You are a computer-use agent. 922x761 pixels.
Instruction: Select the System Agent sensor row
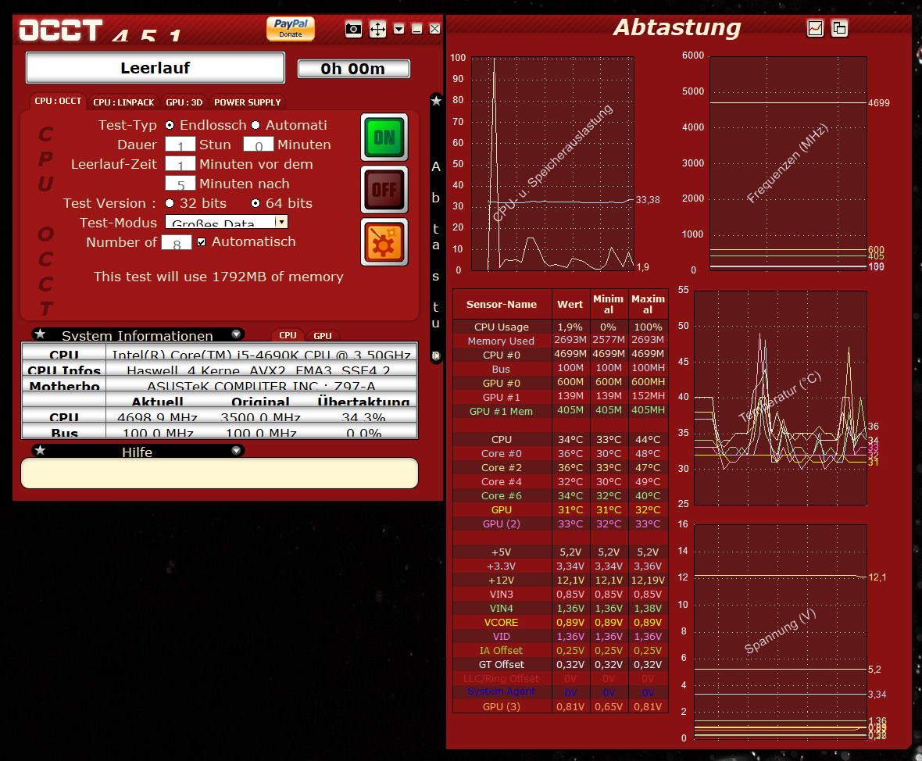[560, 692]
